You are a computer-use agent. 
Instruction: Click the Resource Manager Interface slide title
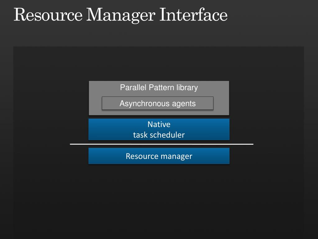(x=120, y=15)
